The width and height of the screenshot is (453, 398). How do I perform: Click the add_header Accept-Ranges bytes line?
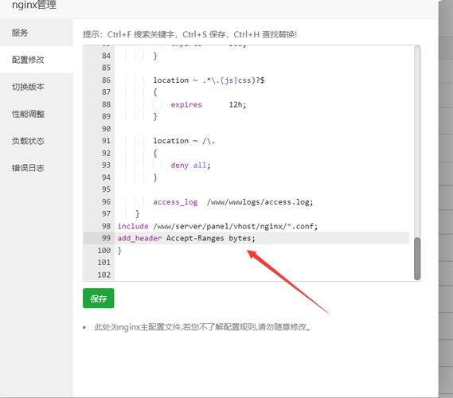pyautogui.click(x=186, y=238)
